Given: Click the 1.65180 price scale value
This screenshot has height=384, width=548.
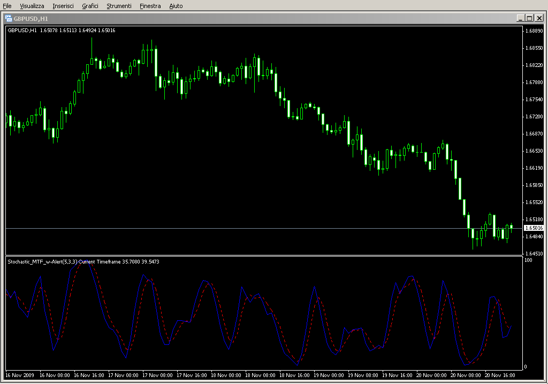Looking at the screenshot, I should 535,219.
